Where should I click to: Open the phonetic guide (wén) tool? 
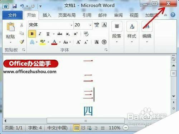(x=96, y=25)
